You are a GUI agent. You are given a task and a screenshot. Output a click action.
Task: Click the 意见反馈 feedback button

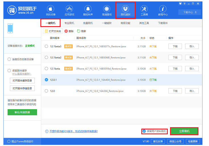[x=158, y=141]
